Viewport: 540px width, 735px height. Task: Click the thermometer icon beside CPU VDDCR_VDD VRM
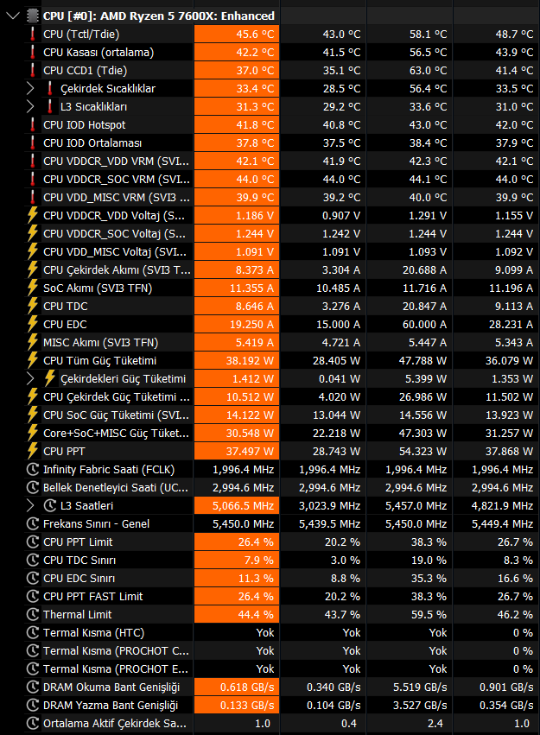pos(32,162)
